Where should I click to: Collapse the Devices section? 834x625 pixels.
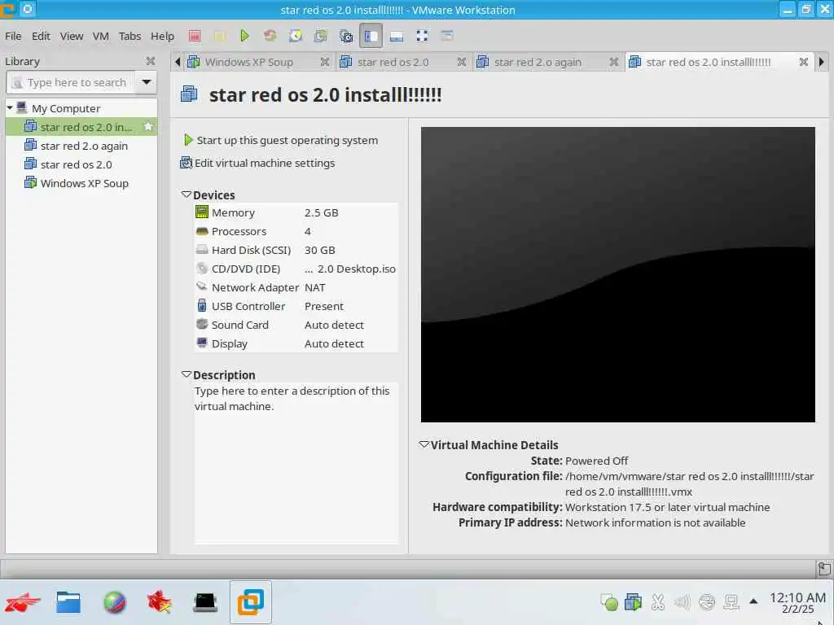coord(187,194)
